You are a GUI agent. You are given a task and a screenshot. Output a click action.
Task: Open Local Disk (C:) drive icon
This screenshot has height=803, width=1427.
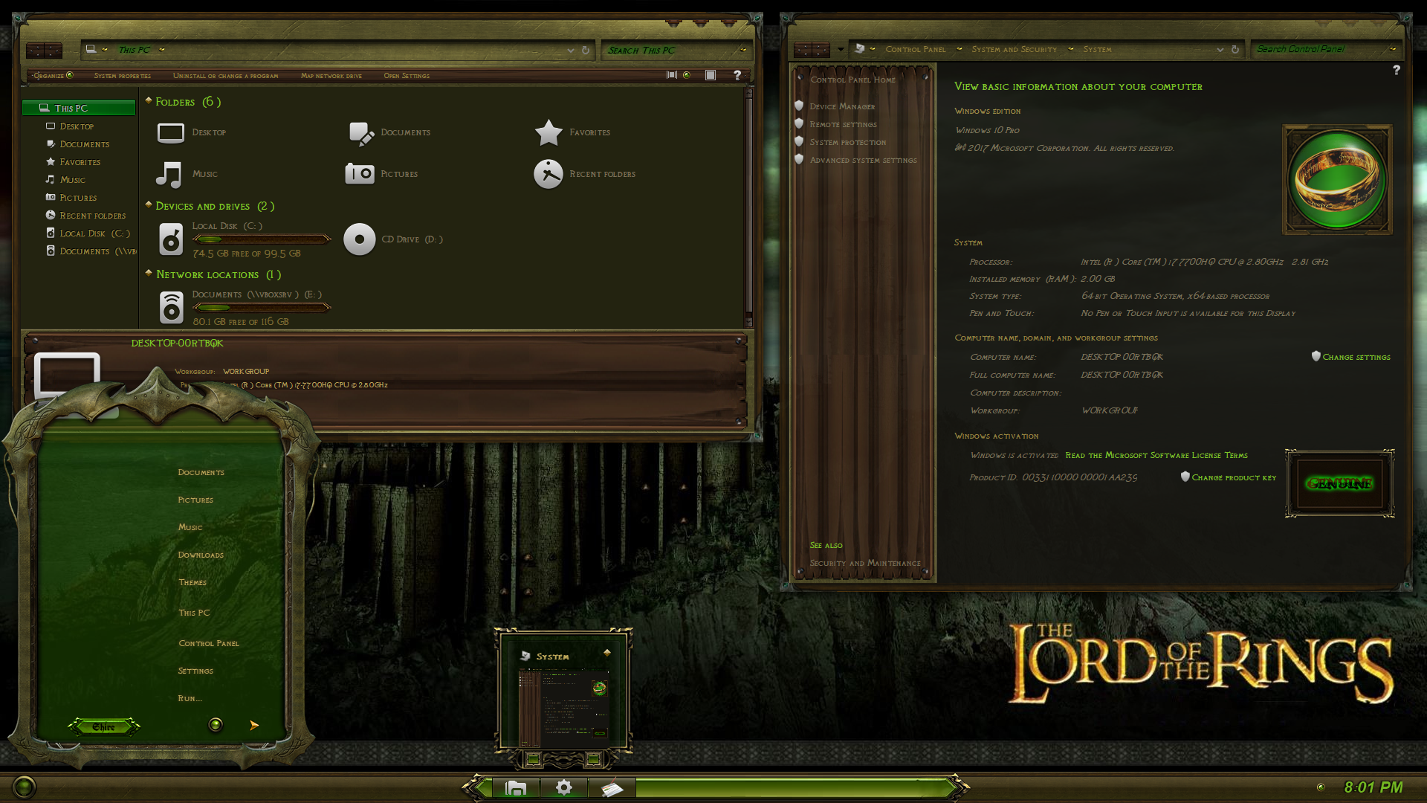[x=170, y=238]
